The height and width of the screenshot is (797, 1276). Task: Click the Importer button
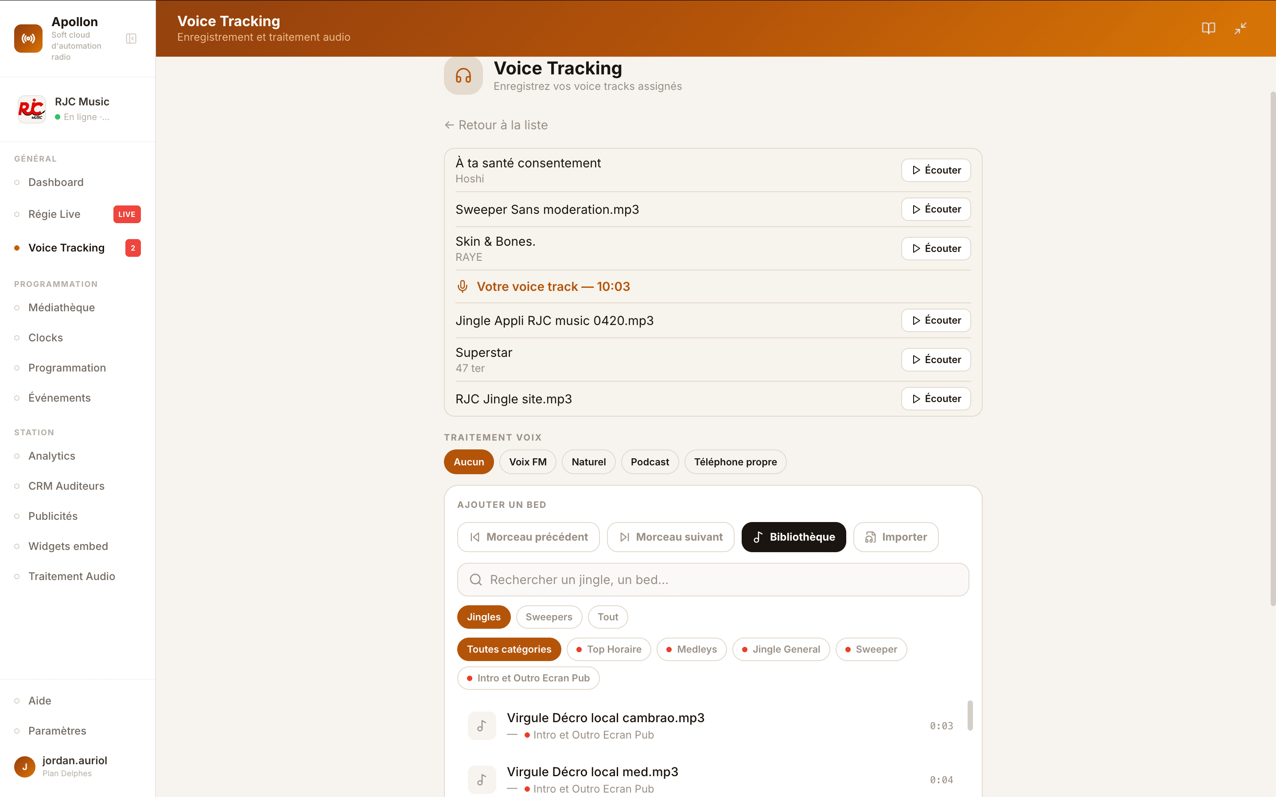click(896, 537)
